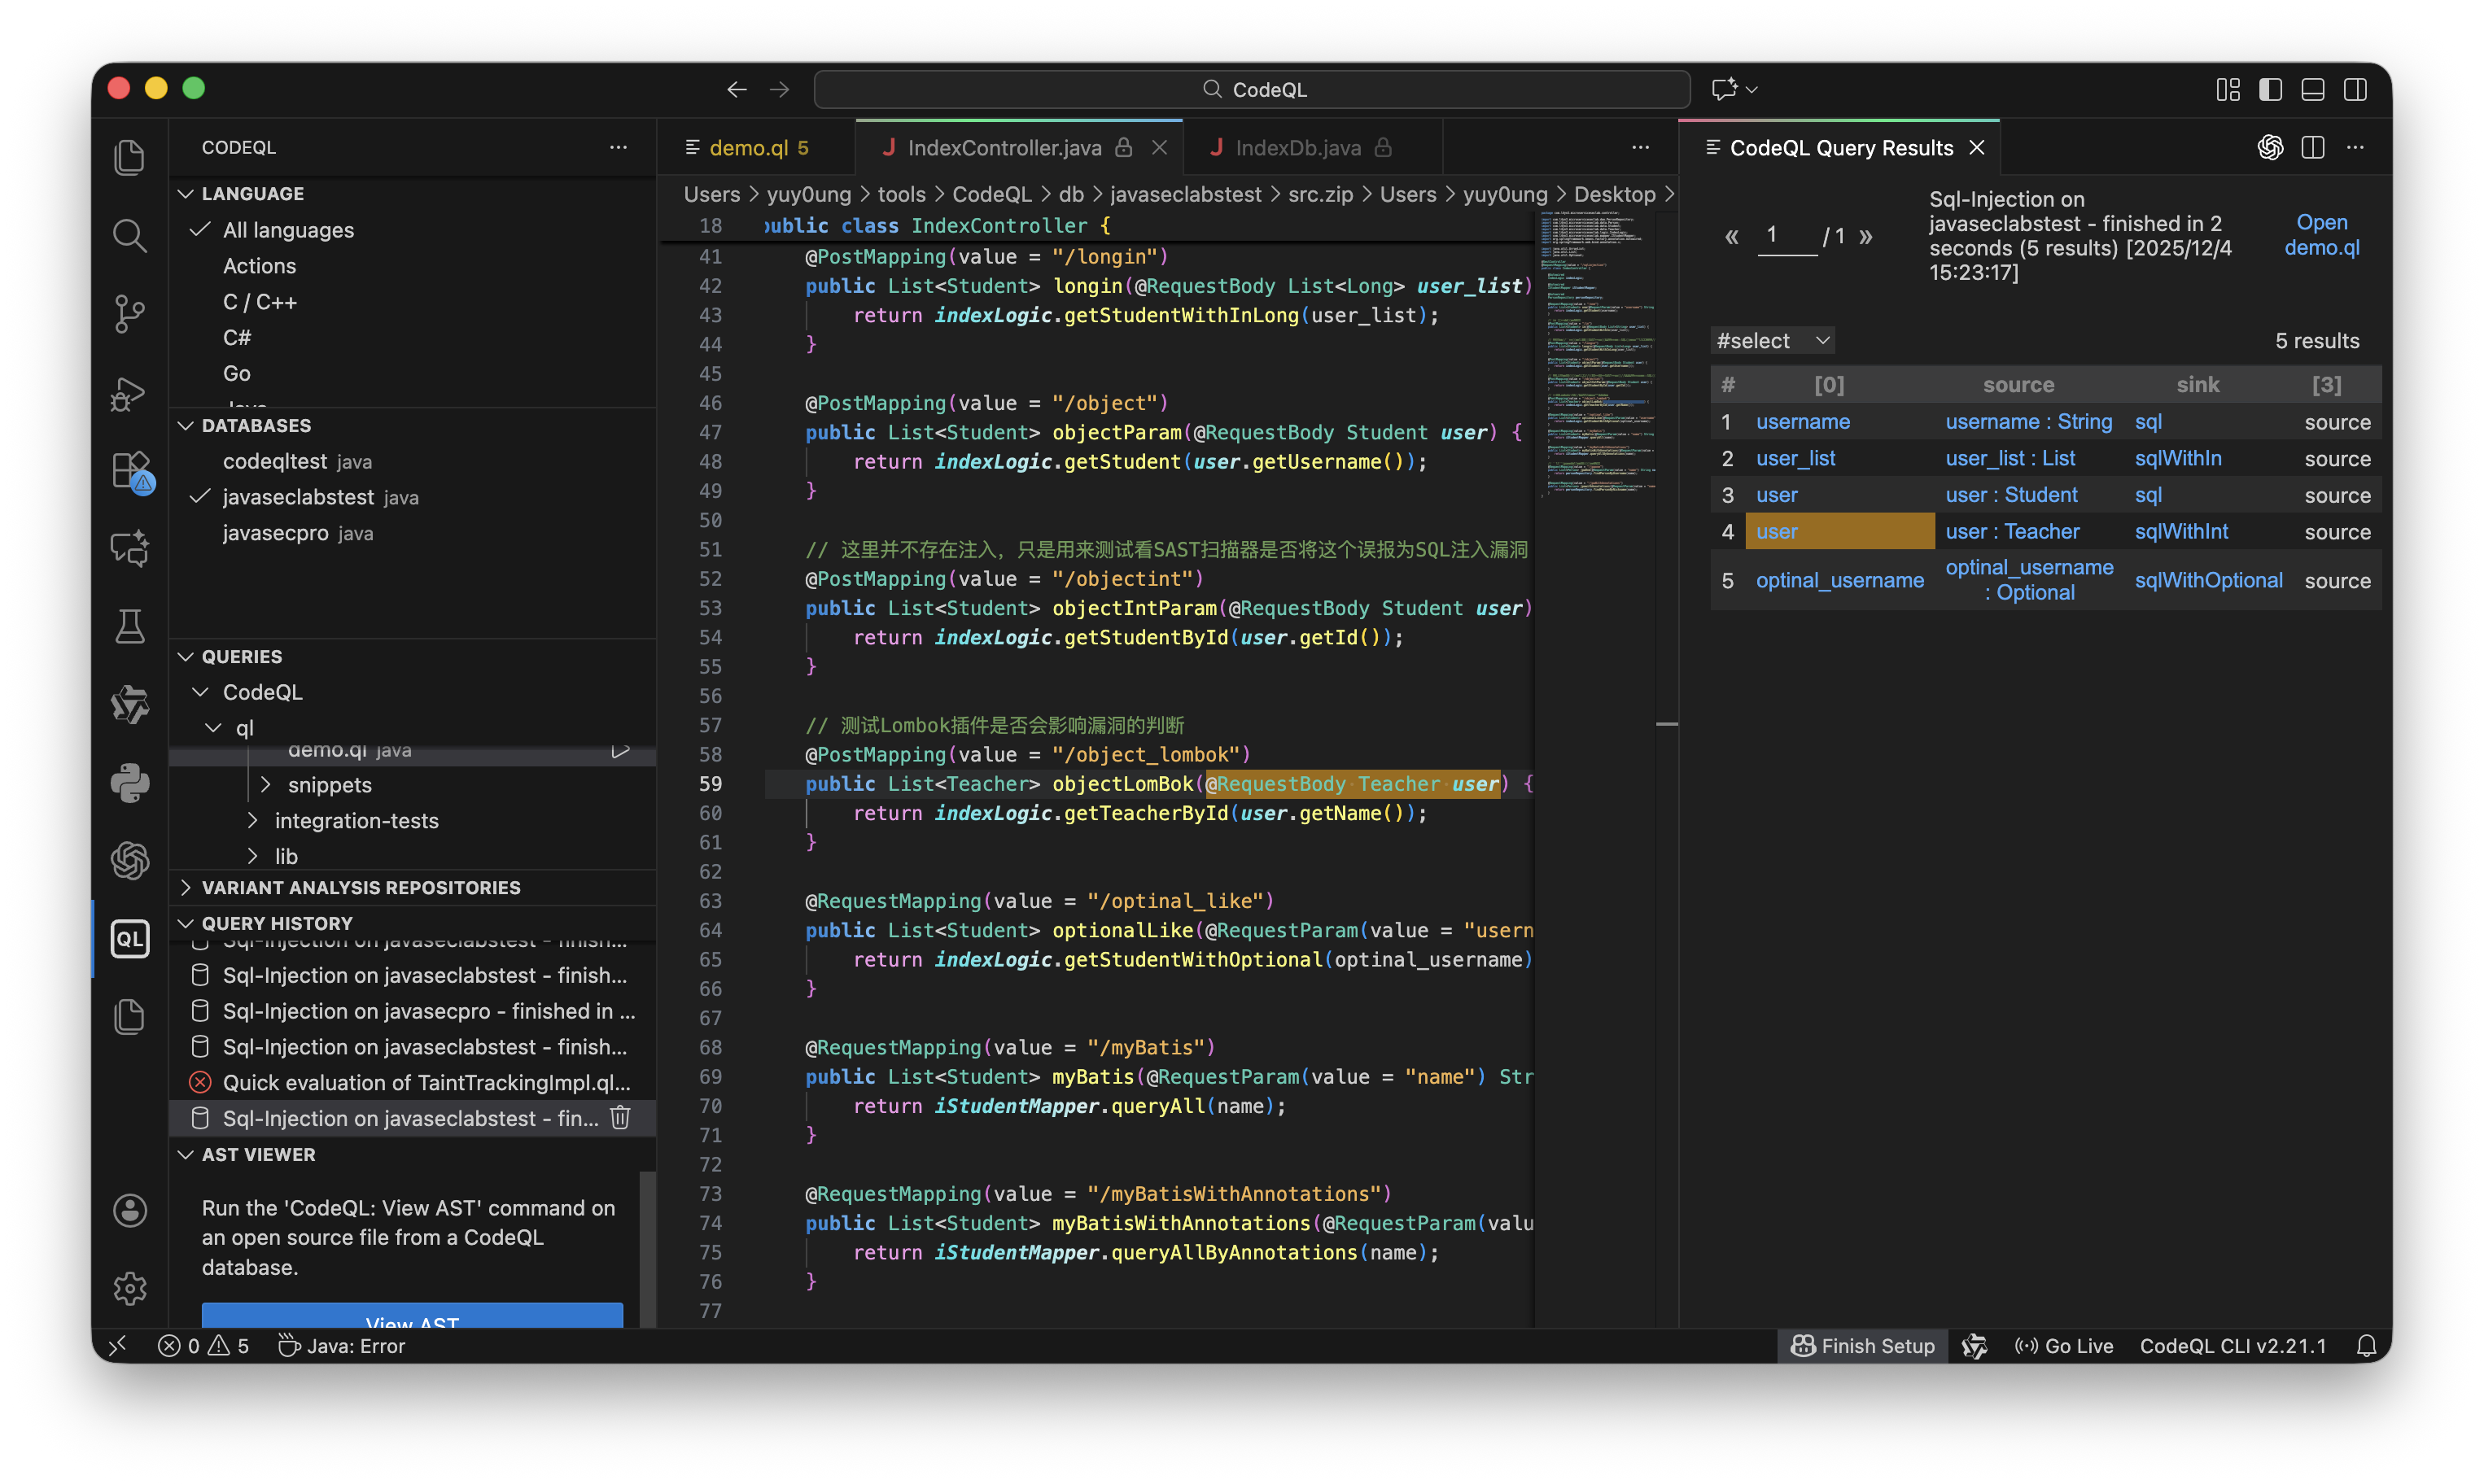Open Source Control in activity bar

click(x=130, y=314)
